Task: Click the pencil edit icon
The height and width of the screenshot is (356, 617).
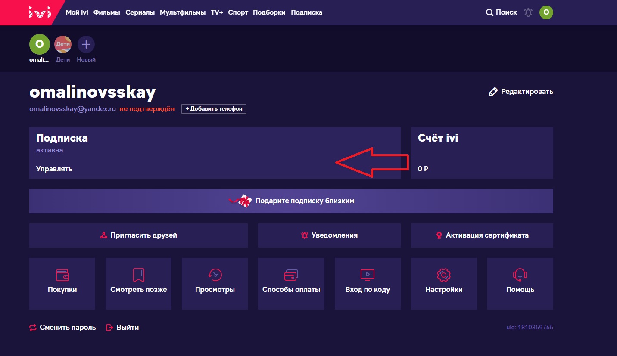Action: click(493, 92)
